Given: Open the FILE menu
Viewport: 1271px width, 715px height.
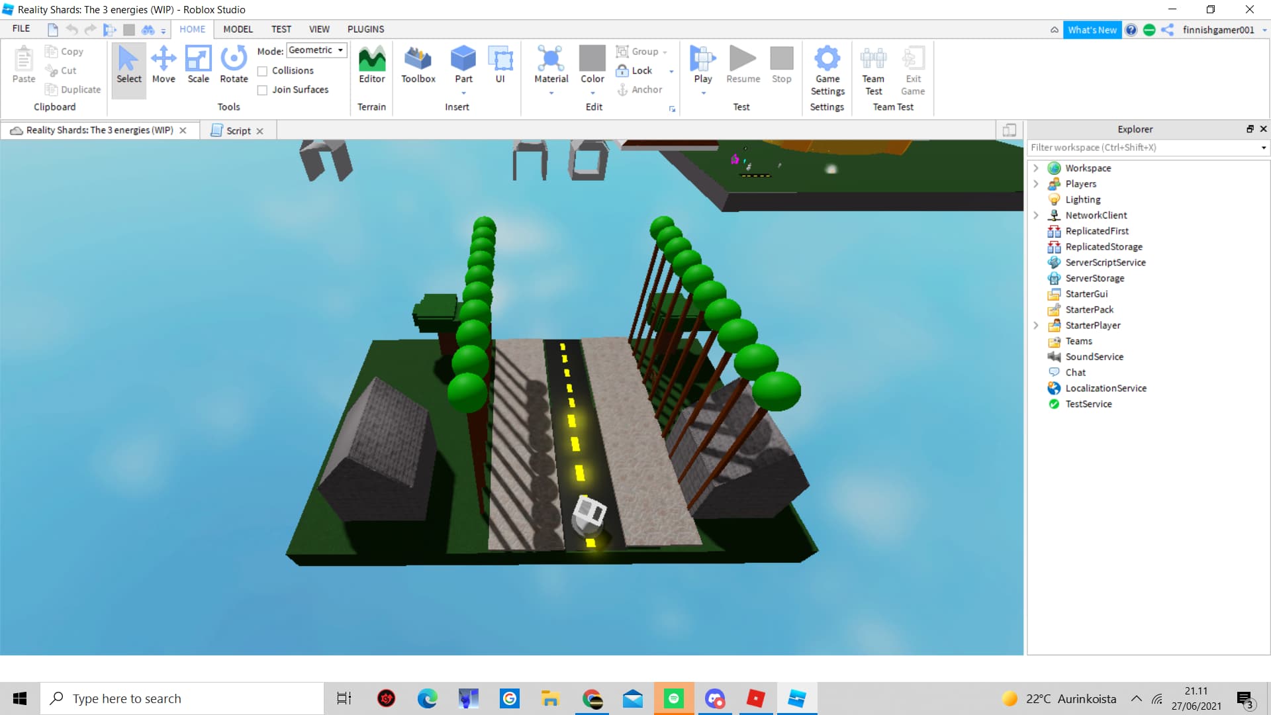Looking at the screenshot, I should (x=21, y=29).
